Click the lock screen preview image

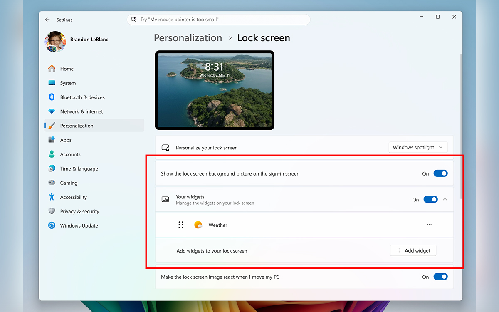point(215,90)
